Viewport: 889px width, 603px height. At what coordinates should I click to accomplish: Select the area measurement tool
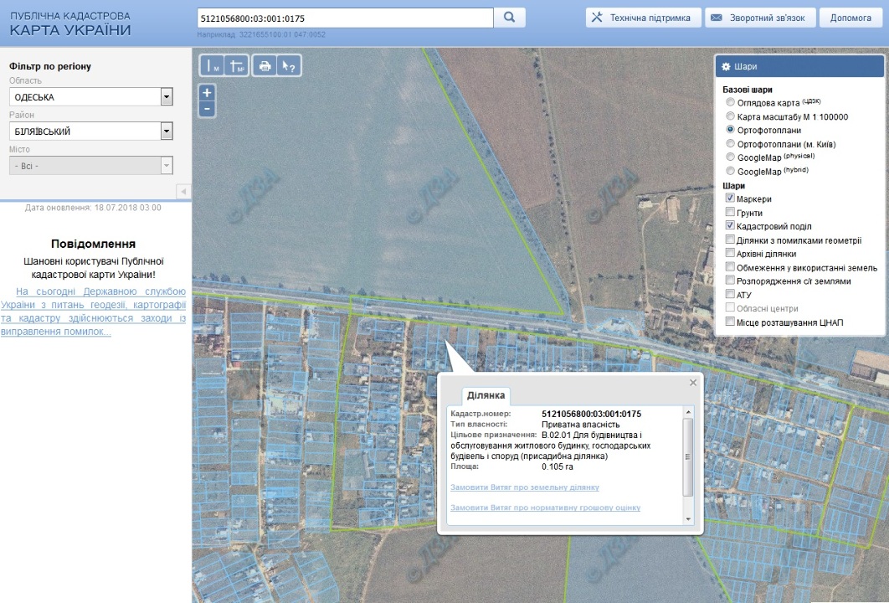click(x=237, y=66)
